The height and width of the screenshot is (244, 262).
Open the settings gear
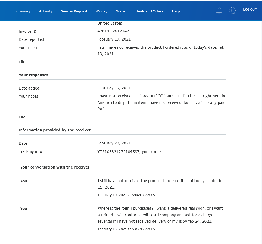coord(233,11)
